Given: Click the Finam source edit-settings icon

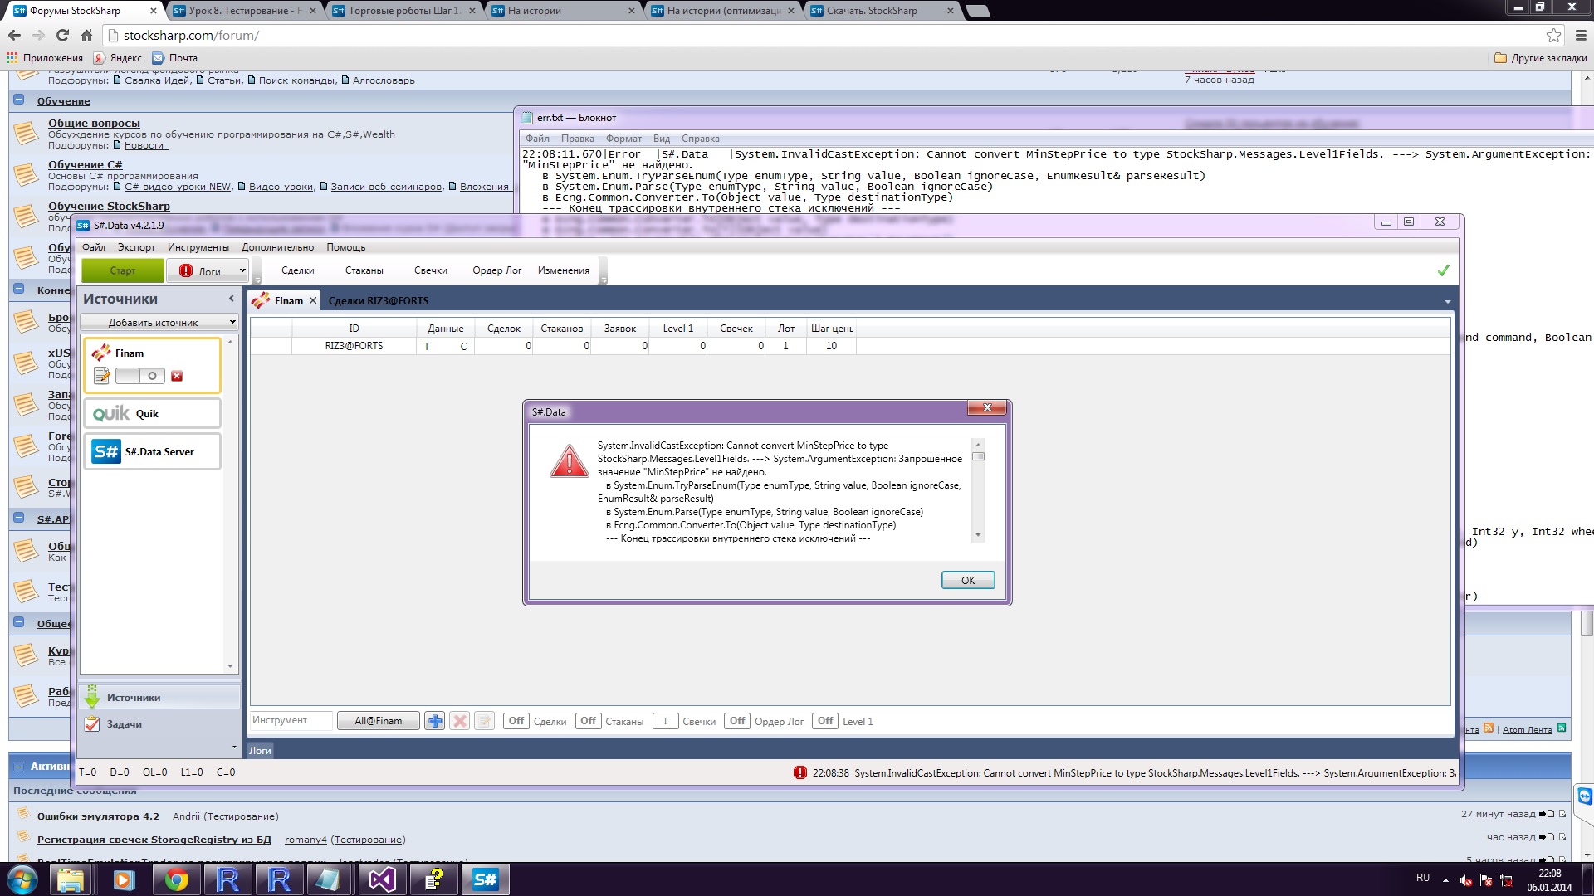Looking at the screenshot, I should [102, 376].
